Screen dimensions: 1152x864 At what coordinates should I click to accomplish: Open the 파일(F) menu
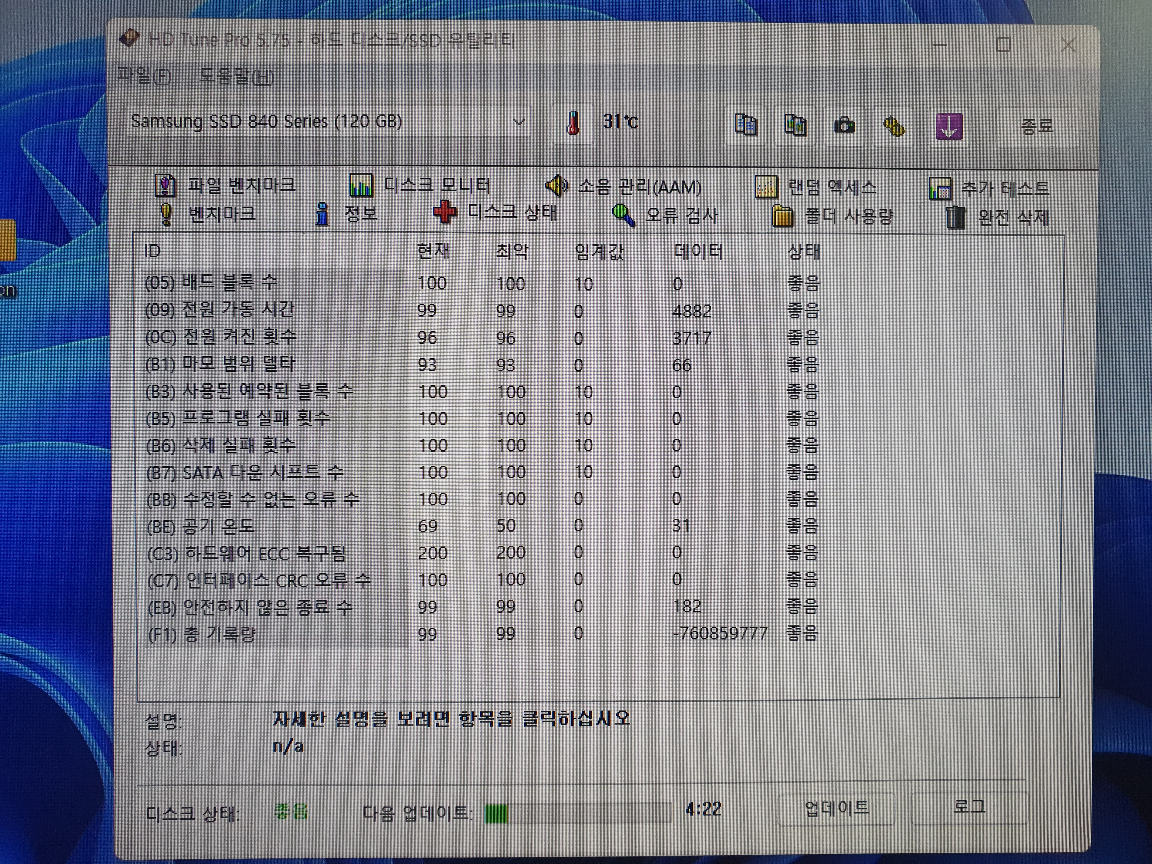[144, 76]
